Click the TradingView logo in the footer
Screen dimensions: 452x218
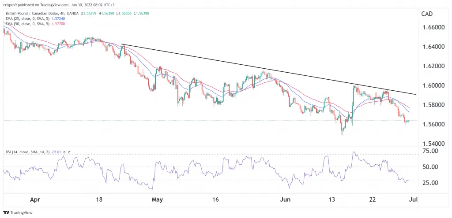pos(18,213)
